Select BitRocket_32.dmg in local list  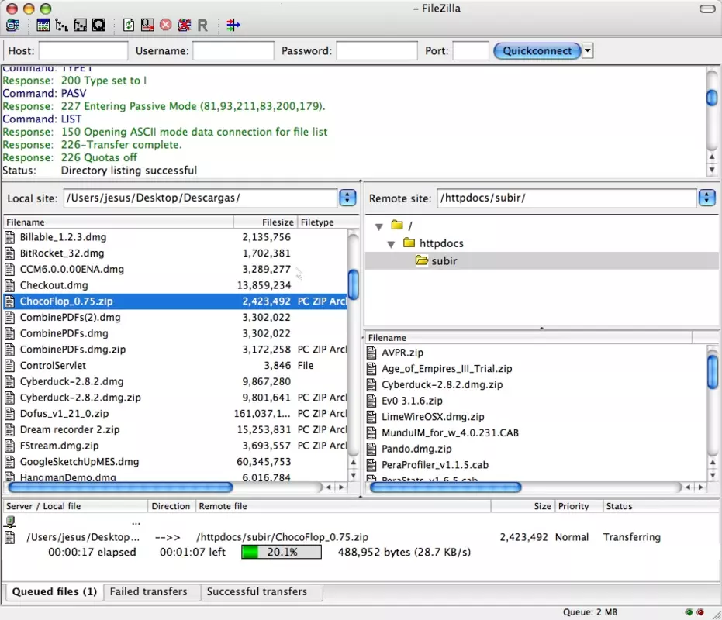(175, 253)
